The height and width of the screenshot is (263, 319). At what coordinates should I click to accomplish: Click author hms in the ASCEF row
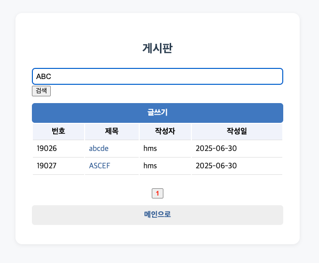(150, 166)
